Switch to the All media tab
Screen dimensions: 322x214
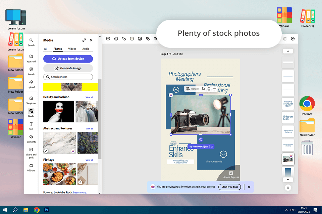(46, 49)
